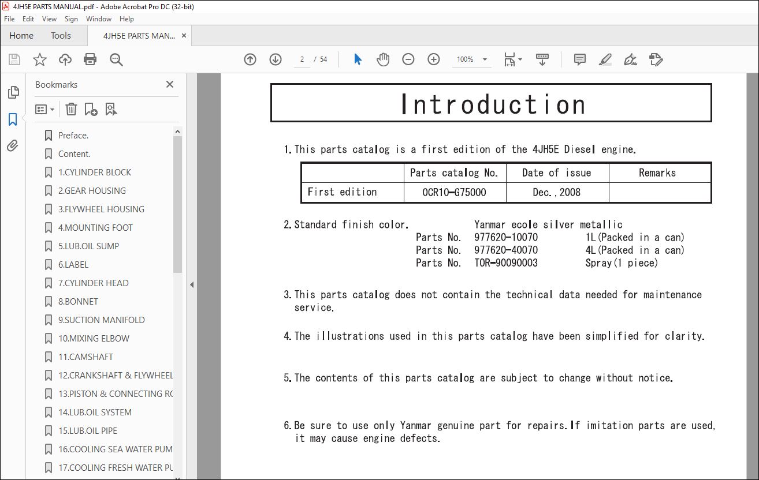Image resolution: width=759 pixels, height=480 pixels.
Task: Jump to 13.PISTON & CONNECTING bookmark
Action: [x=116, y=394]
